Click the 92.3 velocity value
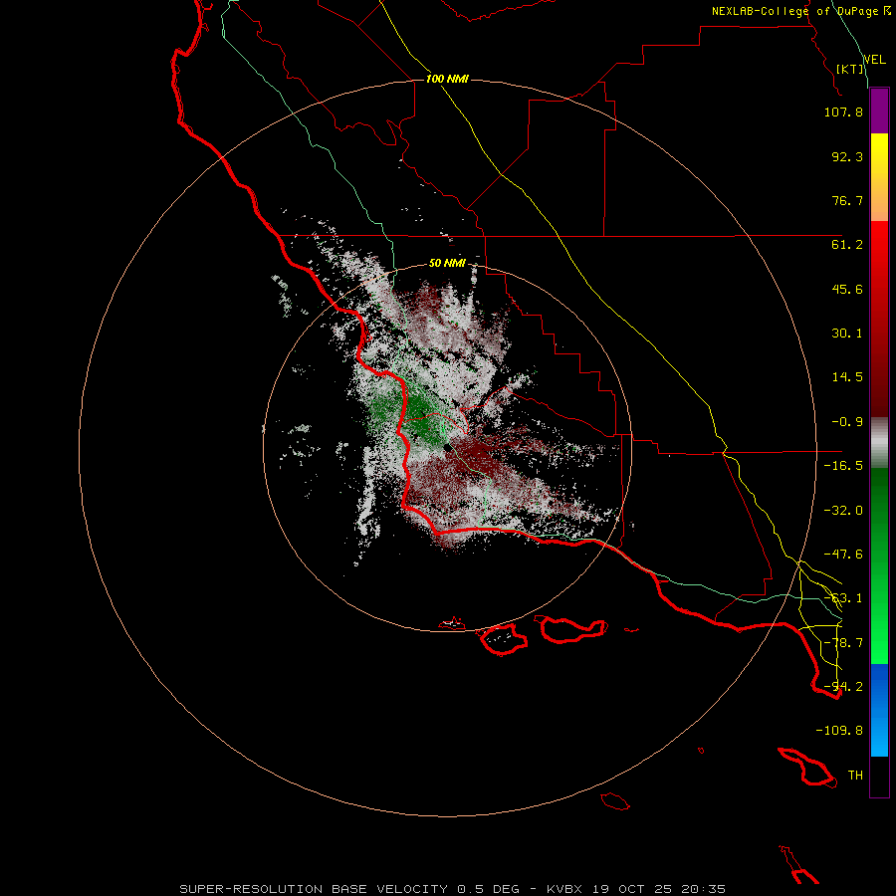Screen dimensions: 896x896 (847, 156)
